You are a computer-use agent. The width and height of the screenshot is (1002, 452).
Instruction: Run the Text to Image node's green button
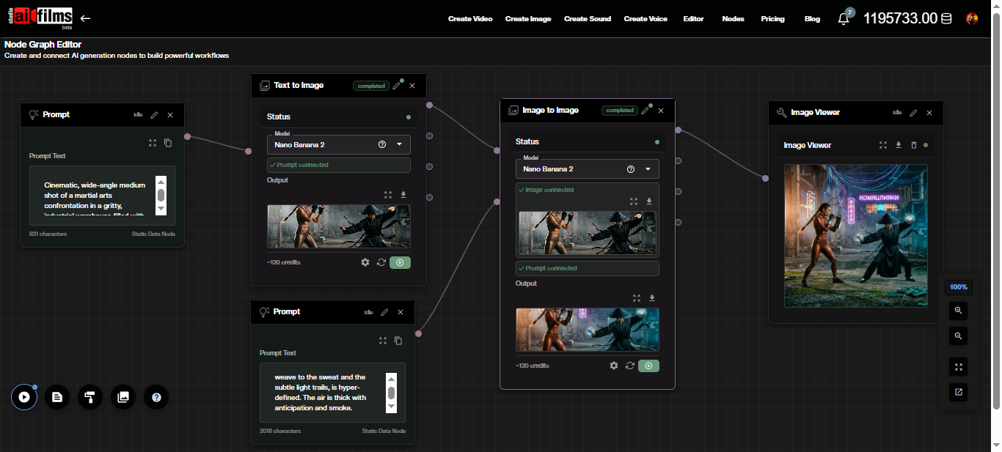[400, 262]
